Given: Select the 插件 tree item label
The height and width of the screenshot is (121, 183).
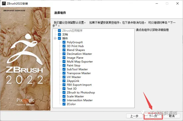Looking at the screenshot, I should coord(65,38).
